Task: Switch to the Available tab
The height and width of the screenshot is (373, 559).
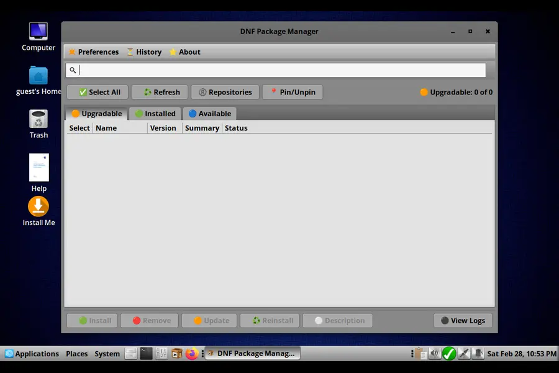Action: click(x=209, y=114)
